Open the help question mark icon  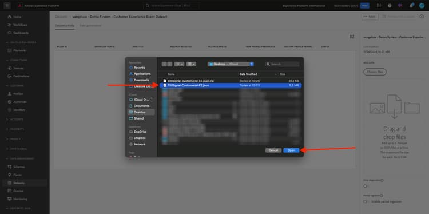(390, 6)
